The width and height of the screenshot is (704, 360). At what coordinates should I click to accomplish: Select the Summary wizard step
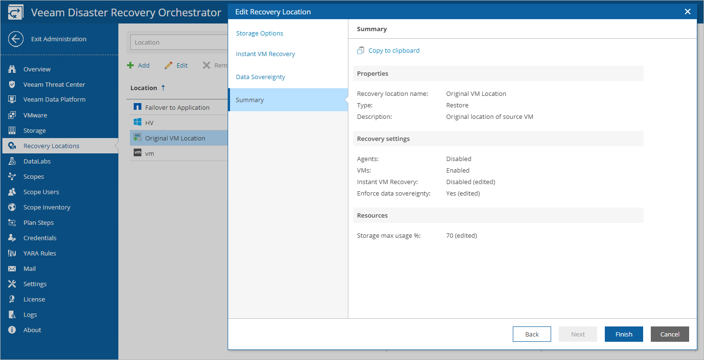[x=288, y=100]
